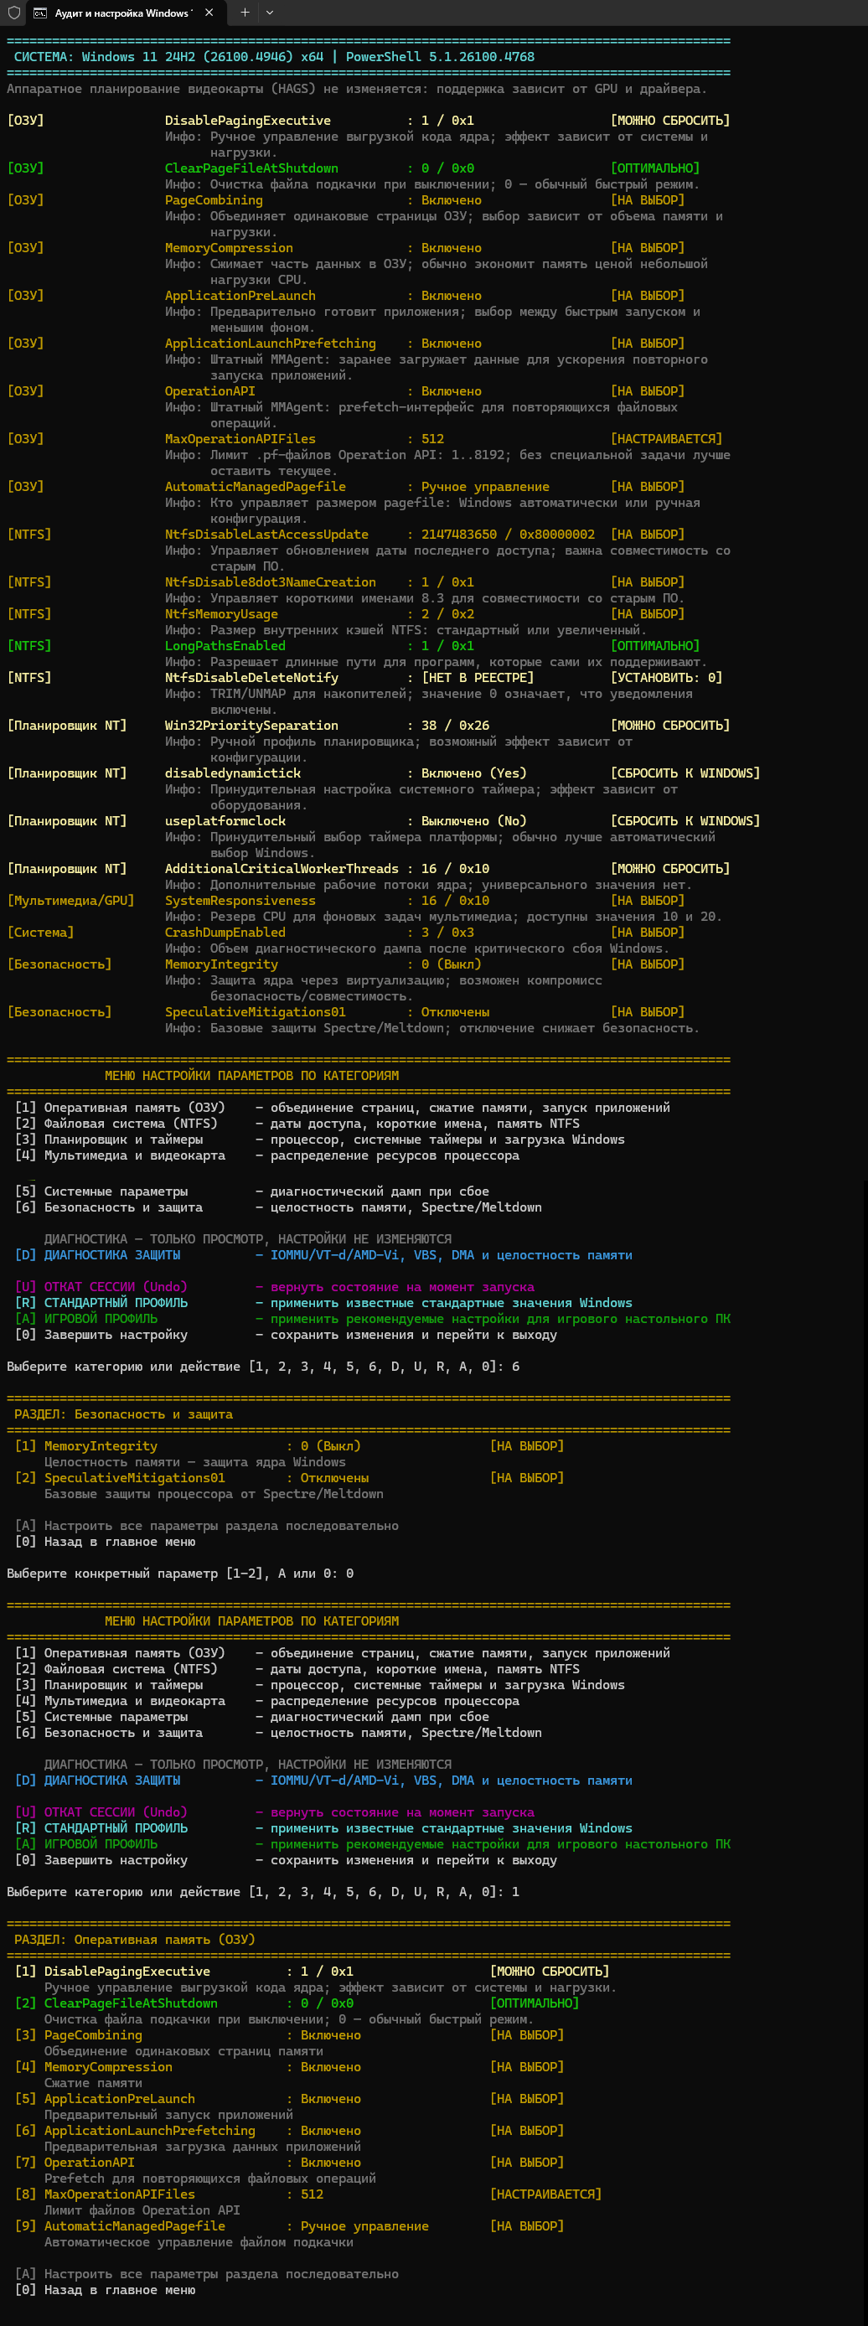Click the console icon on the terminal tab
This screenshot has height=2326, width=868.
click(x=39, y=13)
